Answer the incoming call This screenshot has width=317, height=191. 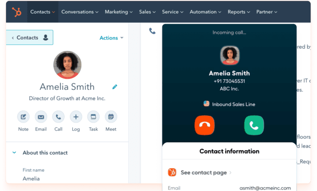254,125
